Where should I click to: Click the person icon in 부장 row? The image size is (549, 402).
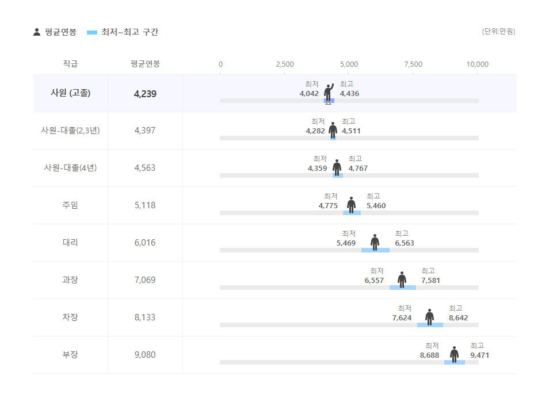(x=454, y=354)
